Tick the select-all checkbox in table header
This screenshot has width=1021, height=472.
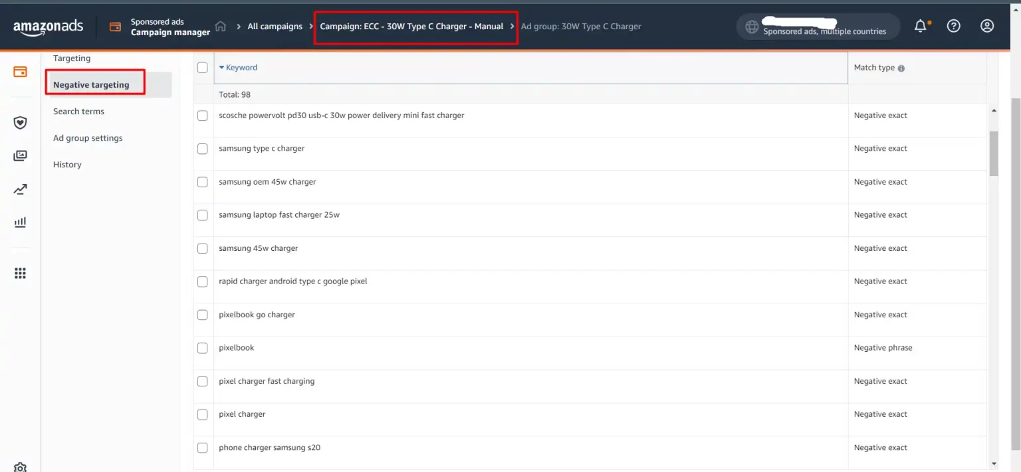[203, 68]
